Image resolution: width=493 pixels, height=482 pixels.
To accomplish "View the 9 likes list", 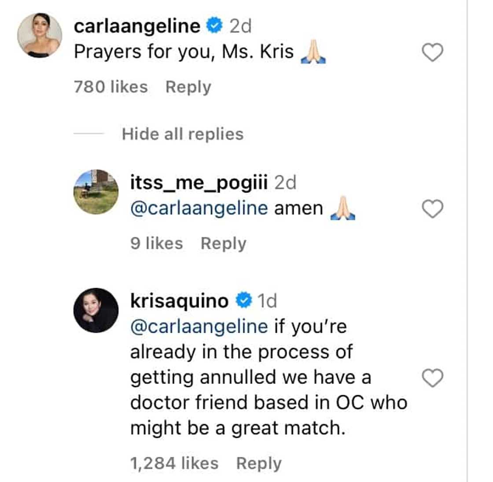I will [156, 243].
